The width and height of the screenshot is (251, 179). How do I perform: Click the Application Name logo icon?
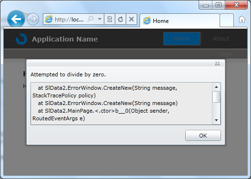click(x=21, y=39)
